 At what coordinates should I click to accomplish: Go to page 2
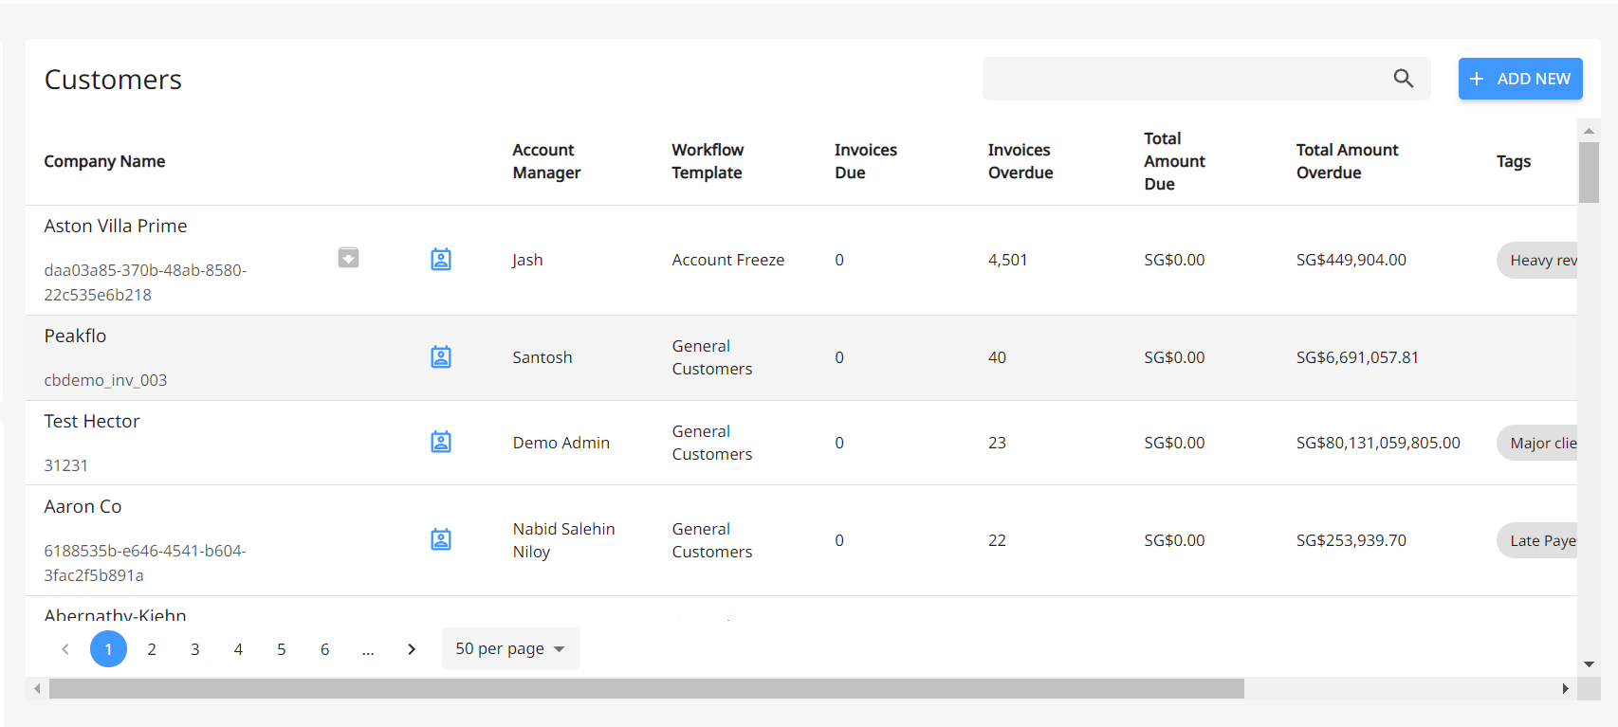click(x=152, y=649)
